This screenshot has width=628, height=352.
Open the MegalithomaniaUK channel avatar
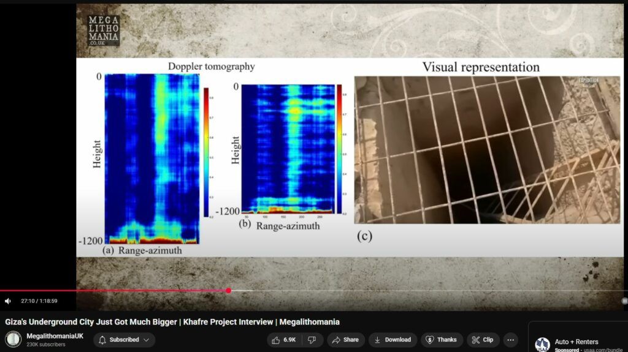tap(13, 339)
